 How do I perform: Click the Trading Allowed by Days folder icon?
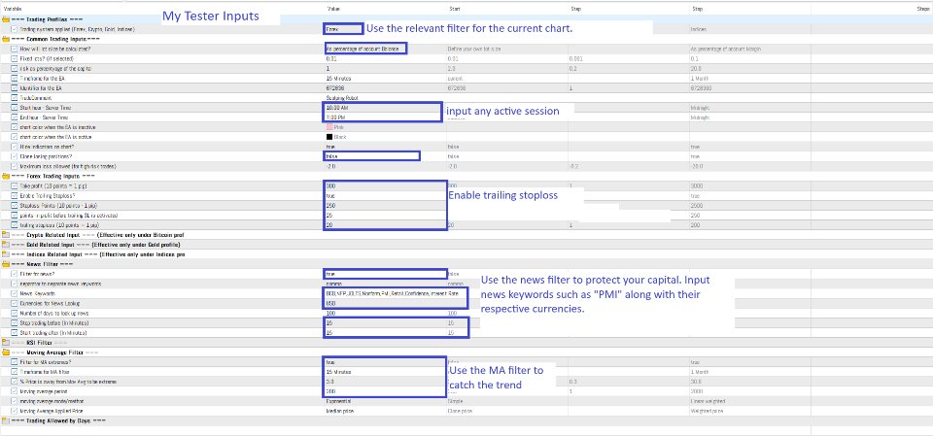tap(5, 420)
